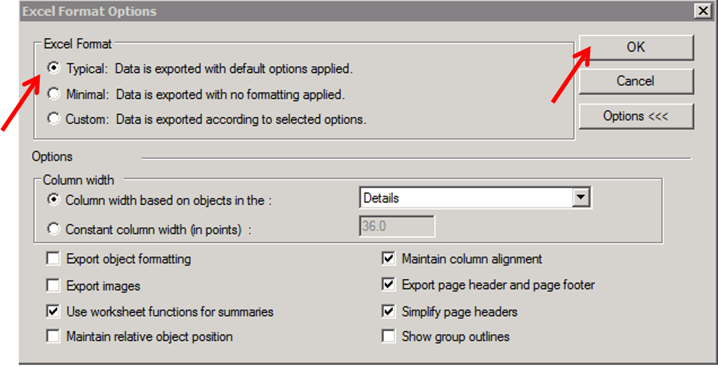Screen dimensions: 718x367
Task: Choose constant column width option
Action: [x=53, y=229]
